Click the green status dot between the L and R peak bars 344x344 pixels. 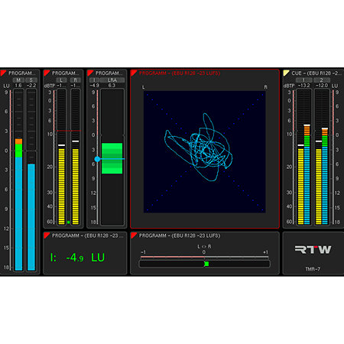68,222
